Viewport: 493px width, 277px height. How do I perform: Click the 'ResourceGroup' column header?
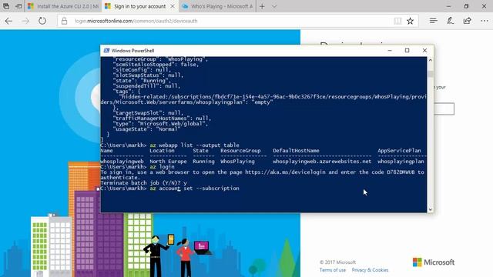(240, 151)
